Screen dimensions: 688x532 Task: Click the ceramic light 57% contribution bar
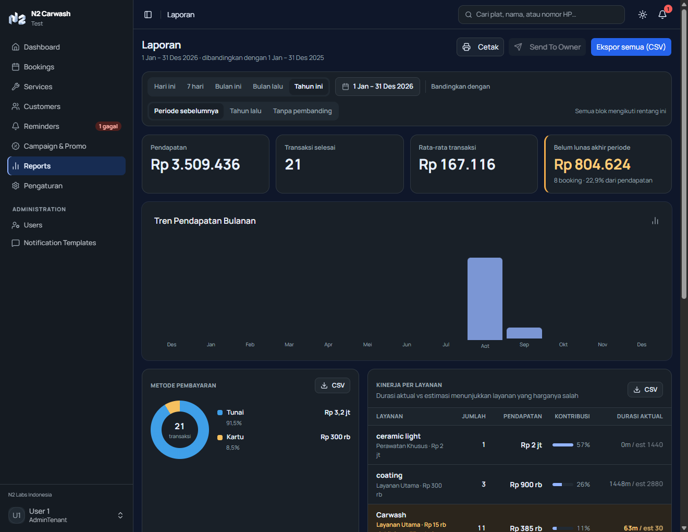[563, 445]
